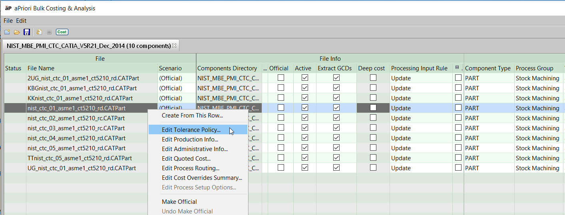Toggle Active checkbox for nist_ctc_03 row
Screen dimensions: 565x215
click(305, 128)
